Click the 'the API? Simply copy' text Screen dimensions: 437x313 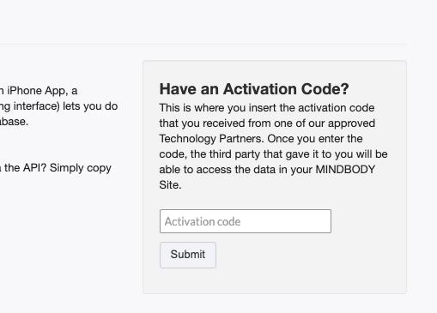pos(58,168)
